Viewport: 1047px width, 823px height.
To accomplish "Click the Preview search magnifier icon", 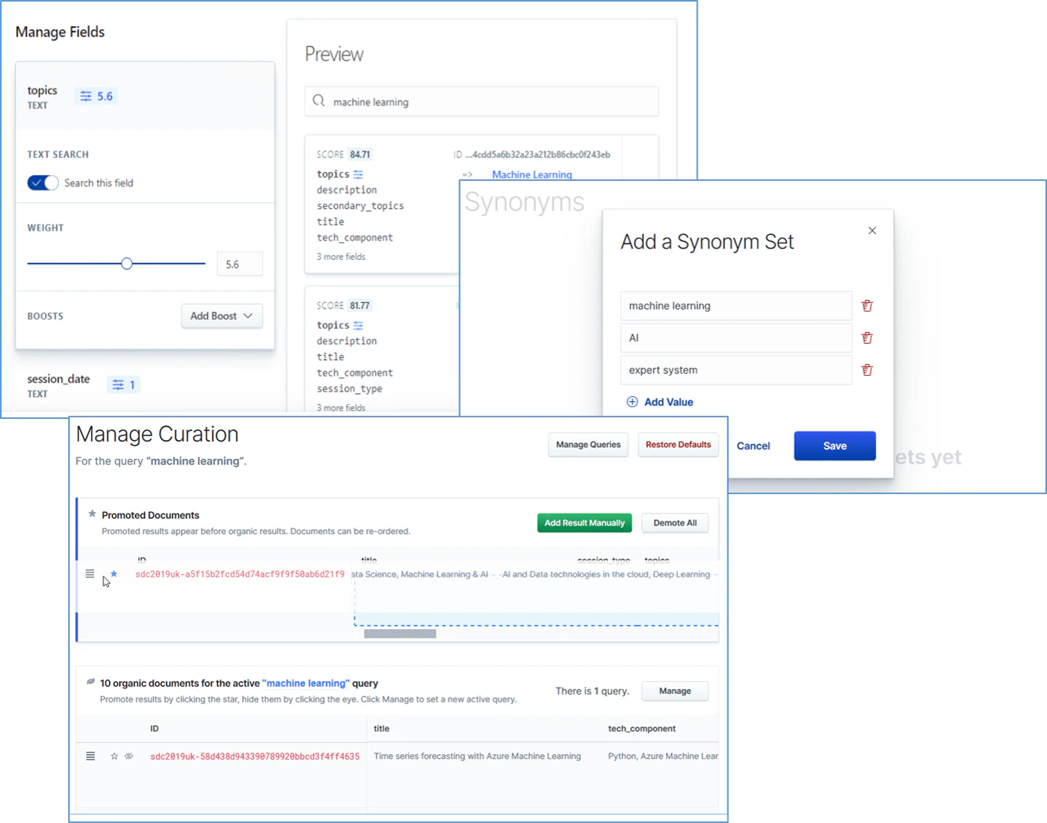I will click(x=318, y=101).
